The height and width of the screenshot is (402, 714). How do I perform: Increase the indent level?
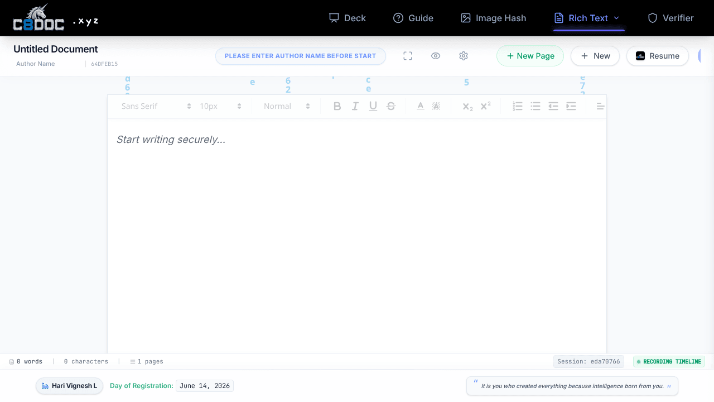(x=571, y=106)
